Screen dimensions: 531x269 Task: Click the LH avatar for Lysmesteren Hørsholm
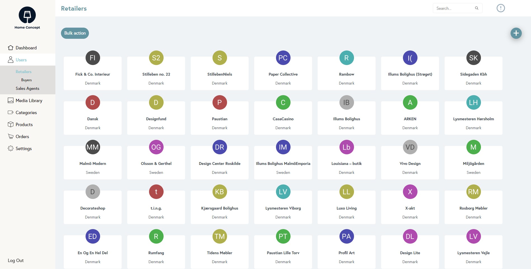coord(473,102)
